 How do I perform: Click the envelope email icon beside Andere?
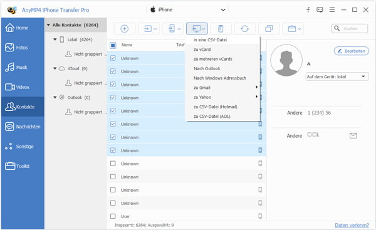point(353,136)
